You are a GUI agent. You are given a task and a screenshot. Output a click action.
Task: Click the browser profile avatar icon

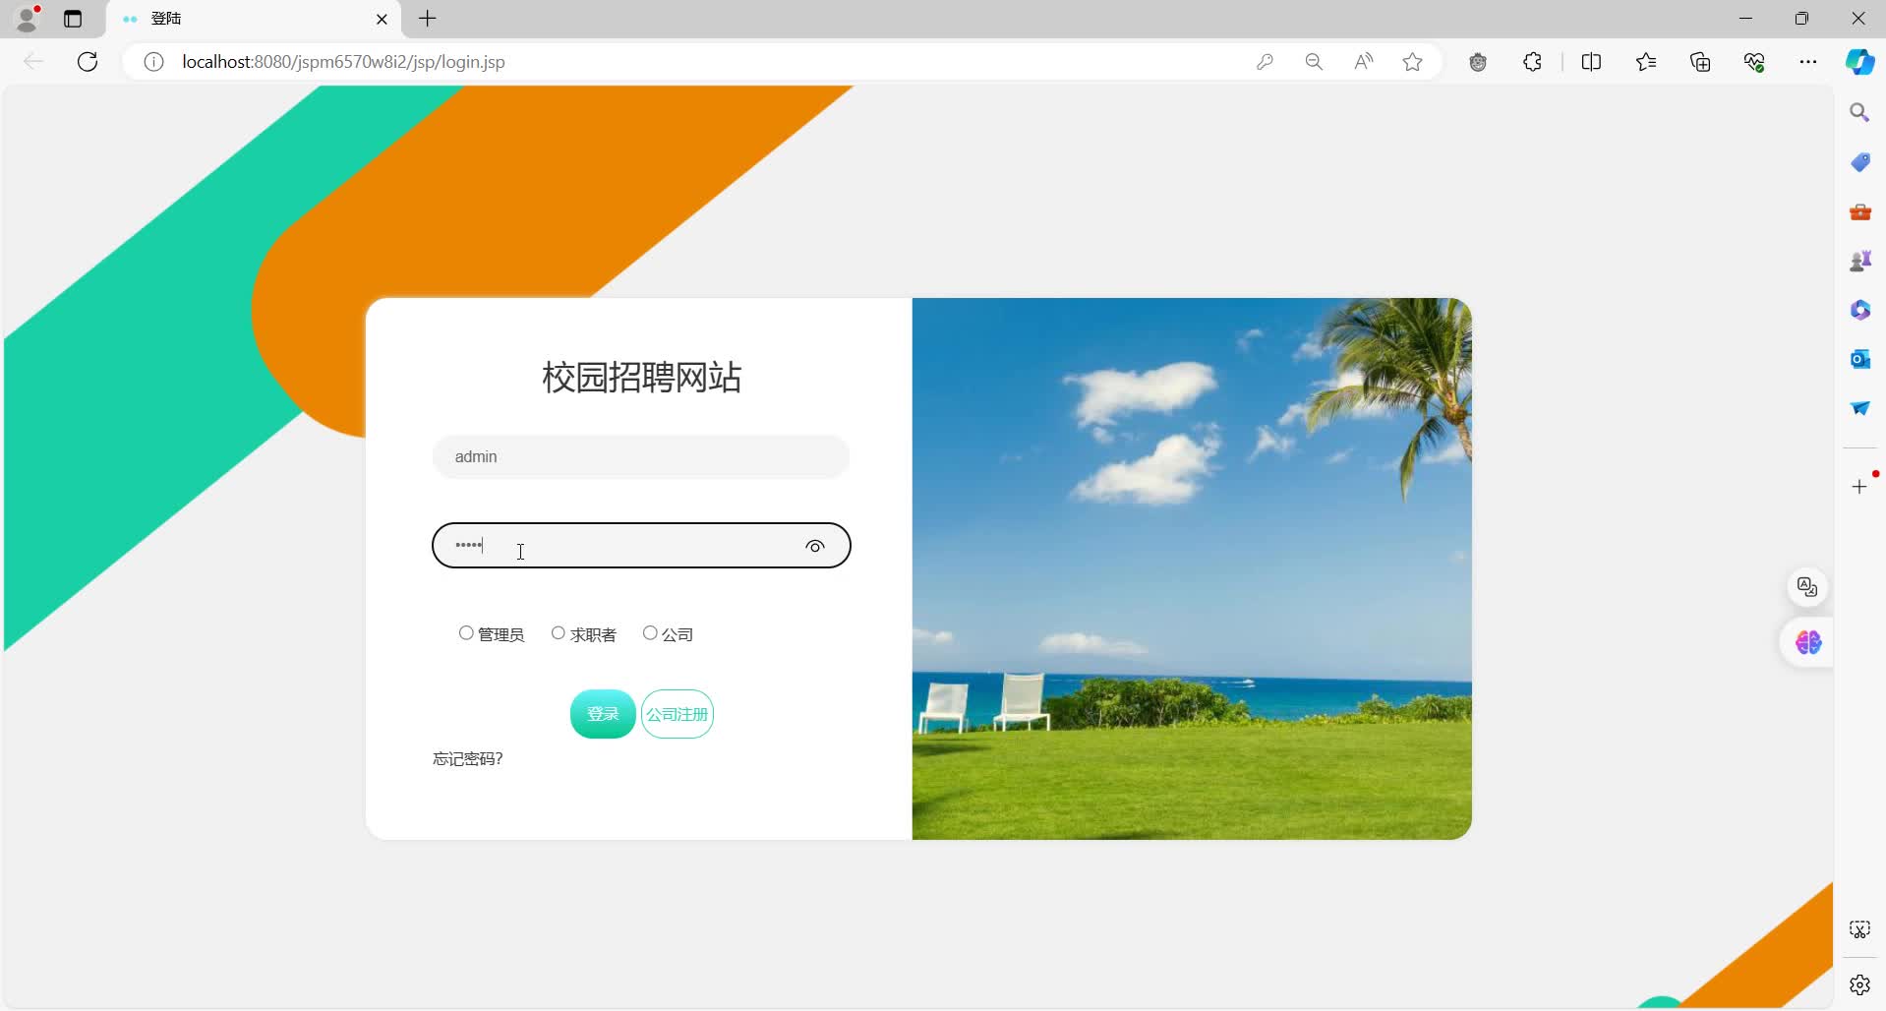click(x=28, y=18)
